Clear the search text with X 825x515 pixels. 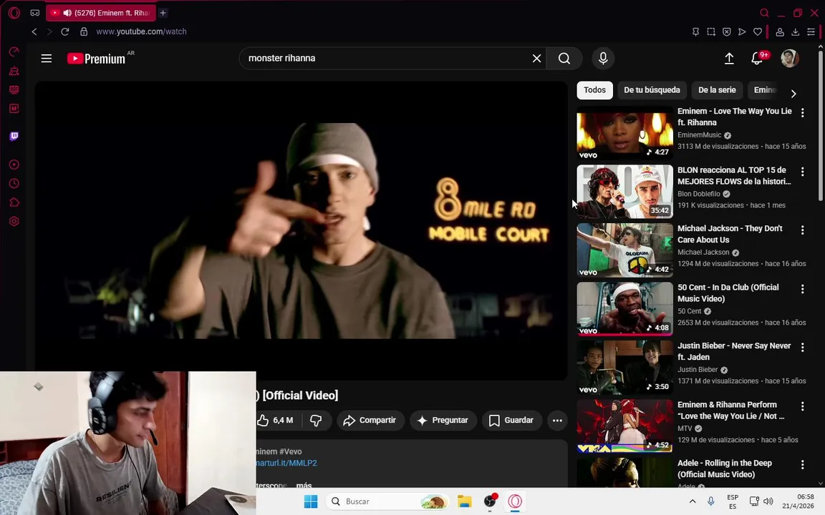(536, 59)
